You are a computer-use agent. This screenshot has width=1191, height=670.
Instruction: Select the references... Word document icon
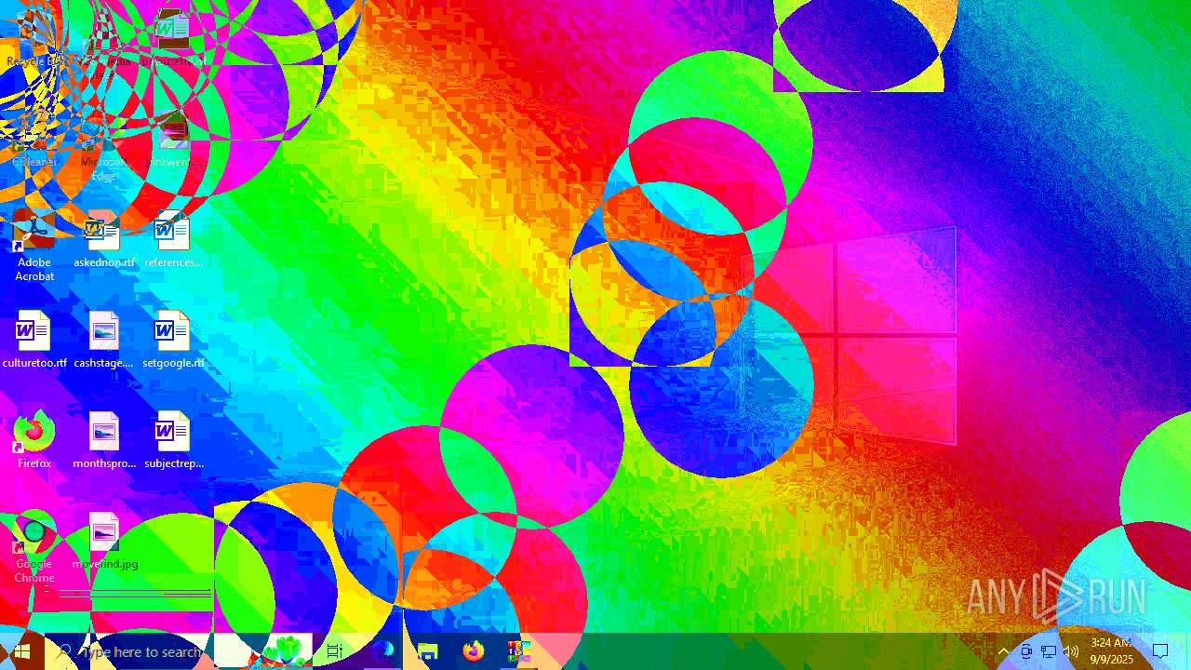pyautogui.click(x=173, y=240)
